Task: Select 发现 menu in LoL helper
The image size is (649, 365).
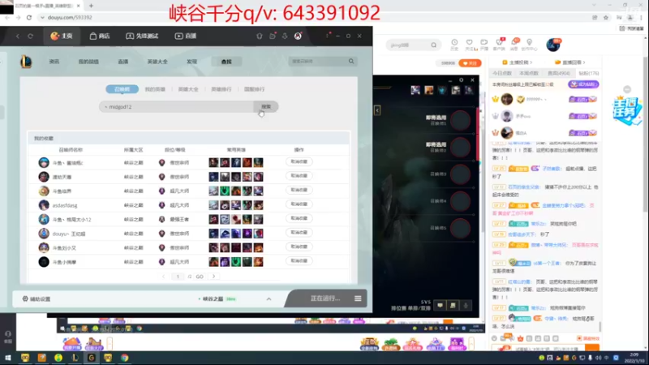Action: tap(191, 62)
